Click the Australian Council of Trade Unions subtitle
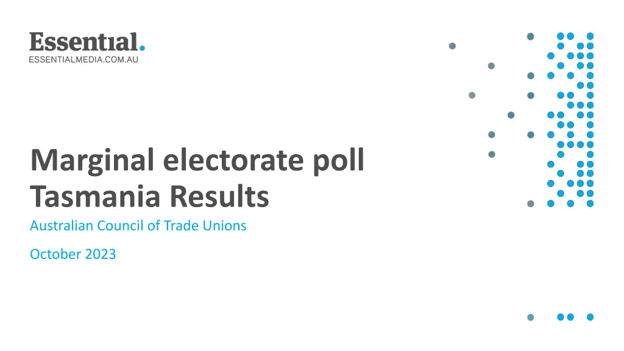The width and height of the screenshot is (624, 351). point(138,225)
